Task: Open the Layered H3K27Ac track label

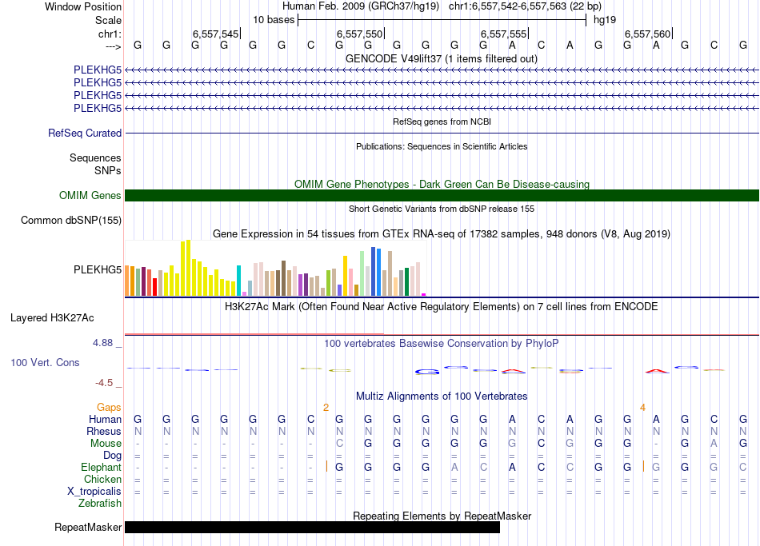Action: (x=52, y=318)
